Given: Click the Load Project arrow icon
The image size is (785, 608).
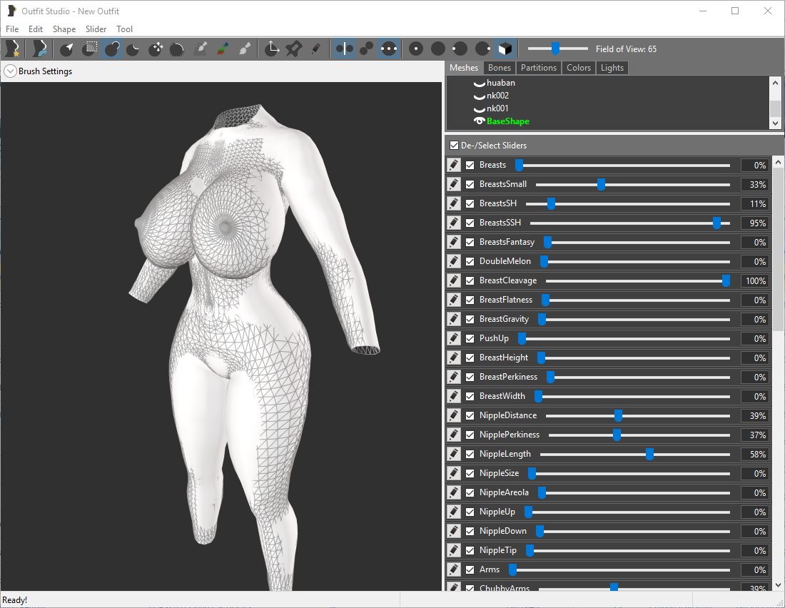Looking at the screenshot, I should (x=39, y=49).
